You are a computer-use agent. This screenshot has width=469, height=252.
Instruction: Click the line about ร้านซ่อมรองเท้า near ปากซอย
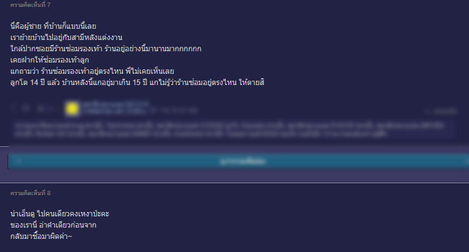[106, 49]
